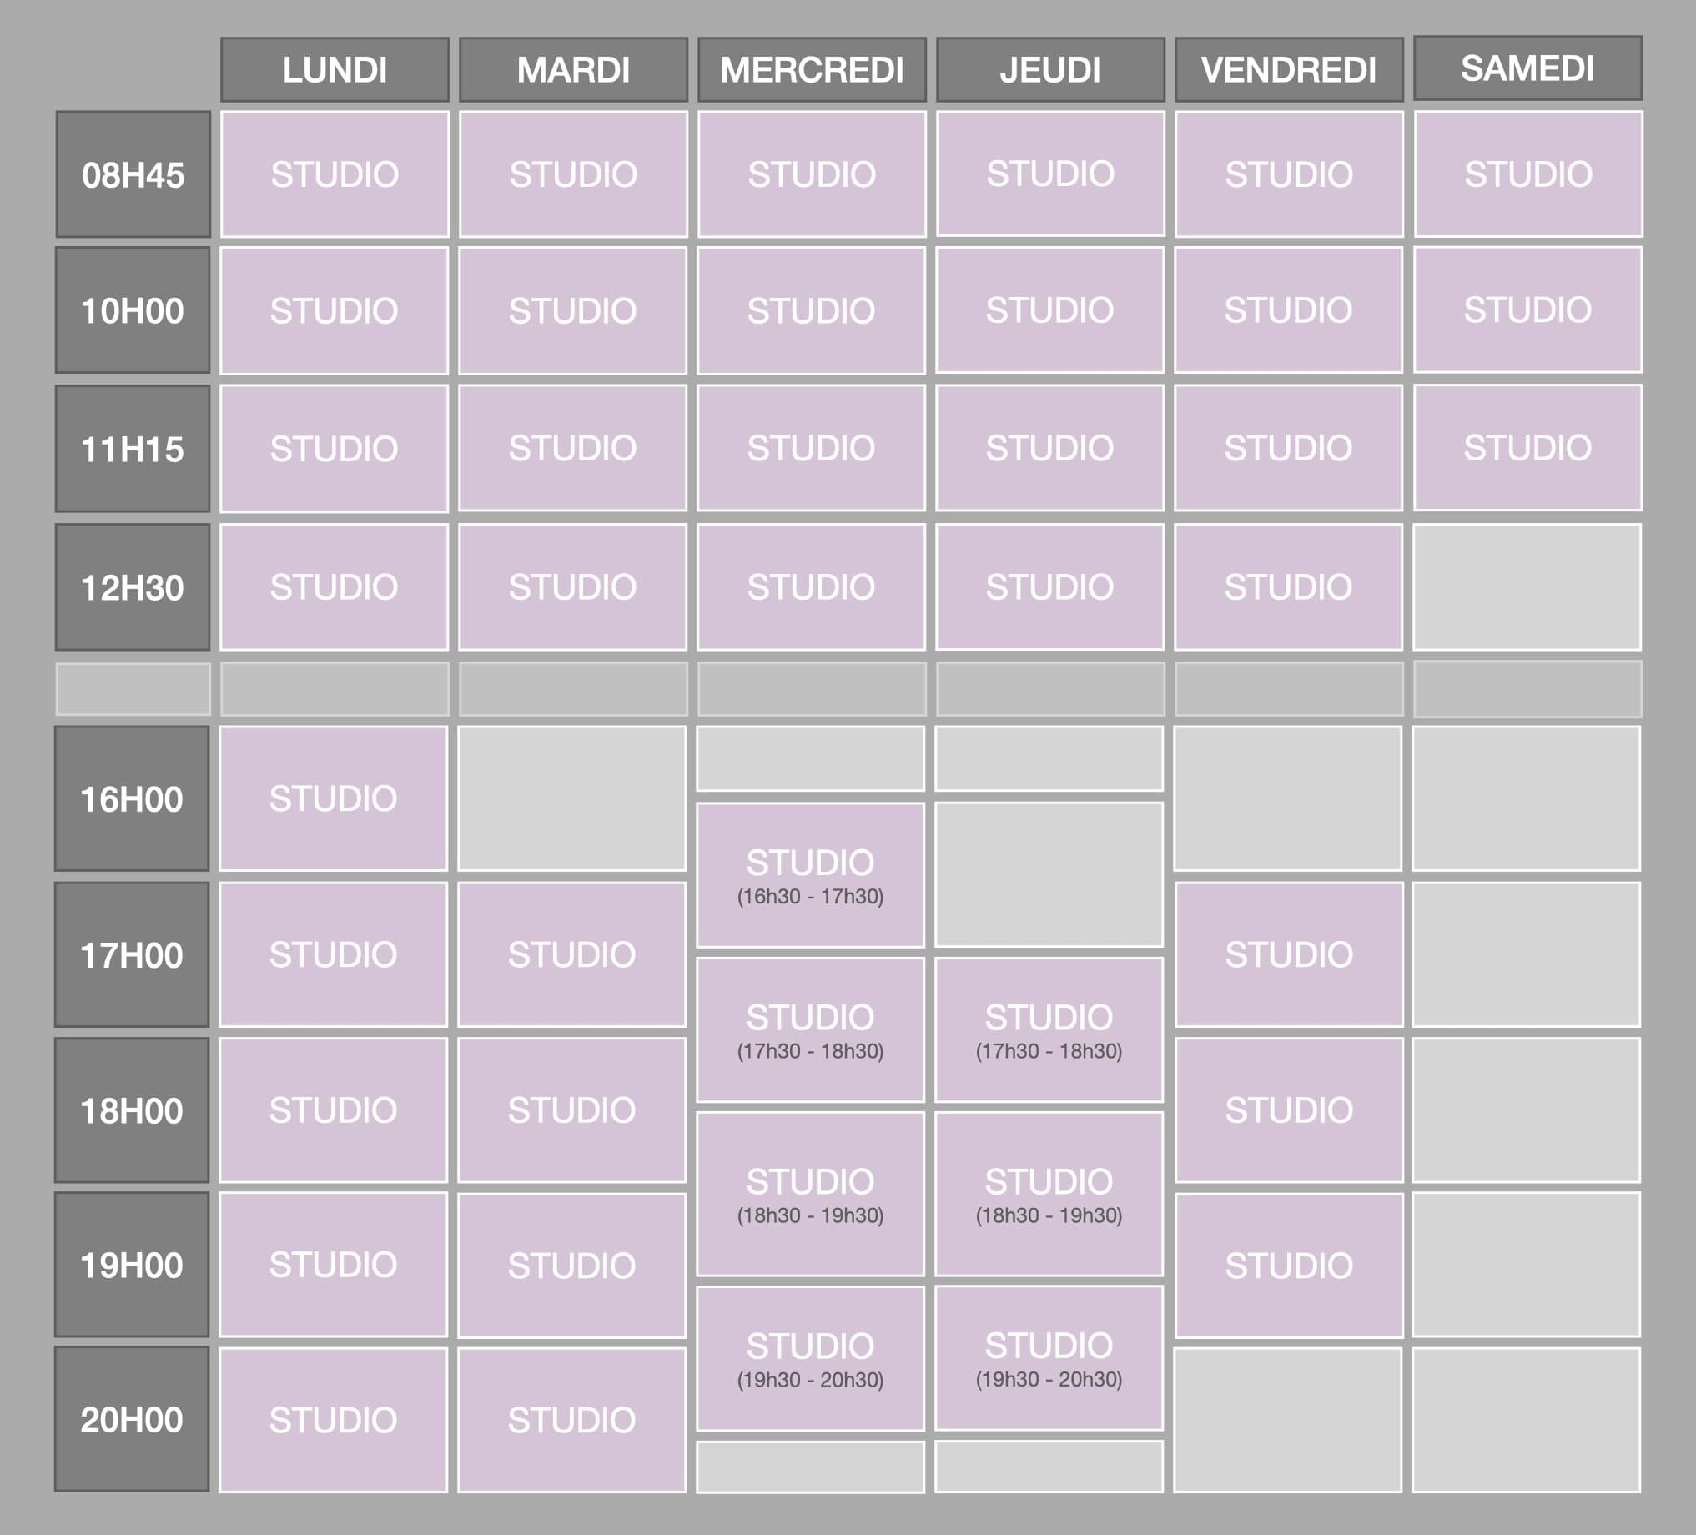Screen dimensions: 1696x1535
Task: Open the VENDREDI day header
Action: tap(1289, 70)
